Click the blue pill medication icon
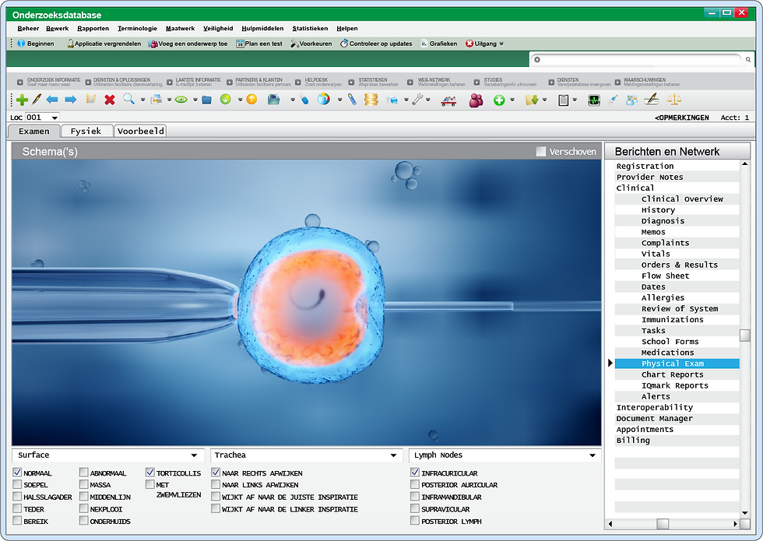The width and height of the screenshot is (763, 541). click(304, 100)
